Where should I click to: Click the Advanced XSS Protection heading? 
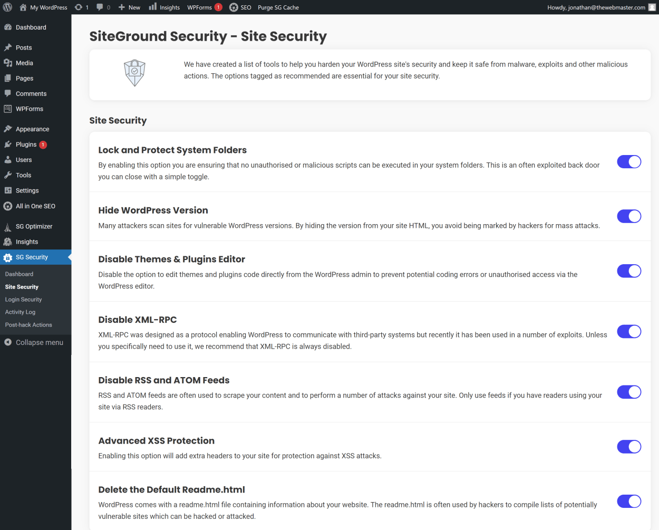[157, 441]
